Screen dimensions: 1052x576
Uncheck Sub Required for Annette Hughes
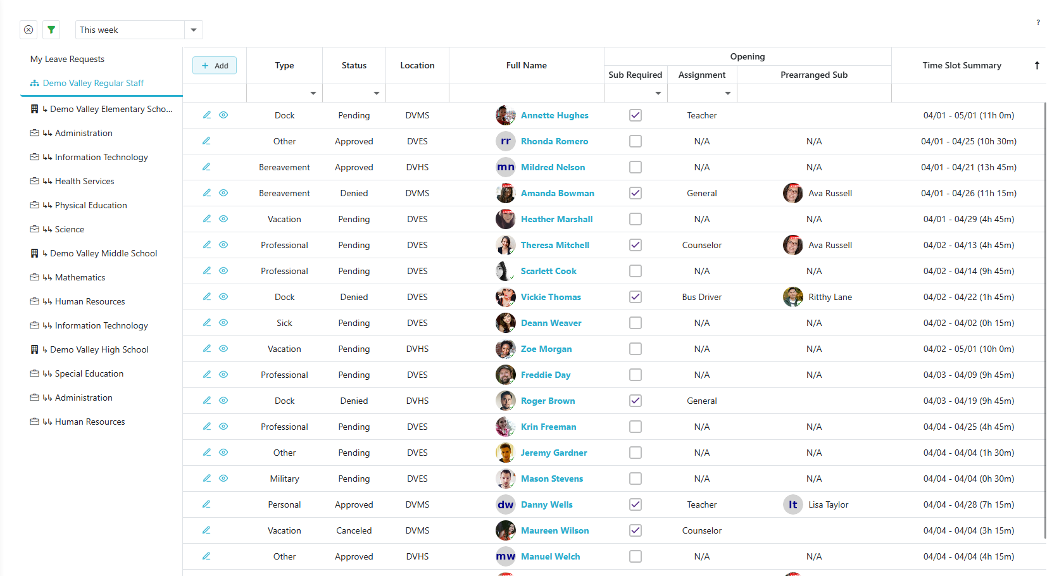pyautogui.click(x=636, y=115)
